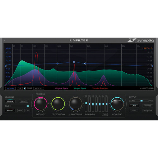Viewport: 158px width, 158px height.
Task: Select rightmost bias curve node
Action: pos(152,66)
